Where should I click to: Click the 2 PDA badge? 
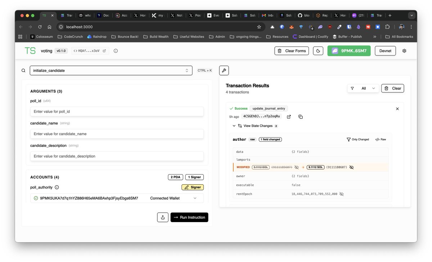(175, 177)
